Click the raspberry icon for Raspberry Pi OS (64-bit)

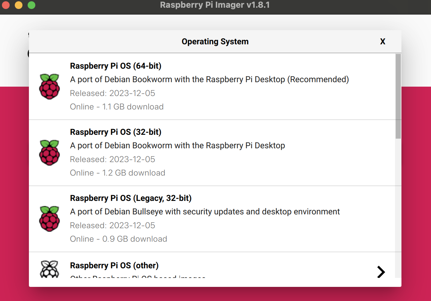[49, 86]
